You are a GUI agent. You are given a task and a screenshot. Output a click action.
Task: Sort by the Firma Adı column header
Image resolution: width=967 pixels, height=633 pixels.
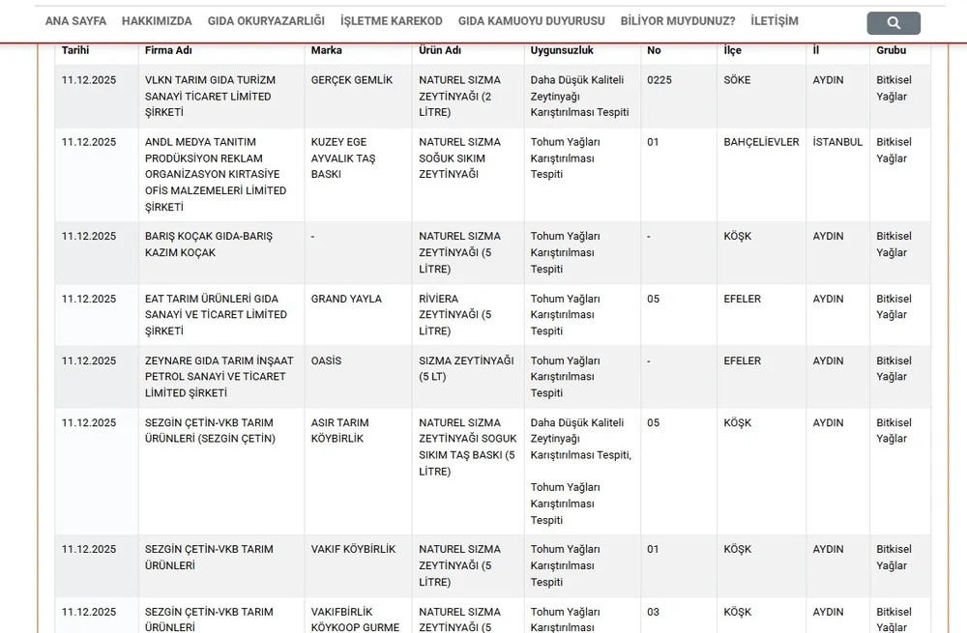click(x=167, y=50)
